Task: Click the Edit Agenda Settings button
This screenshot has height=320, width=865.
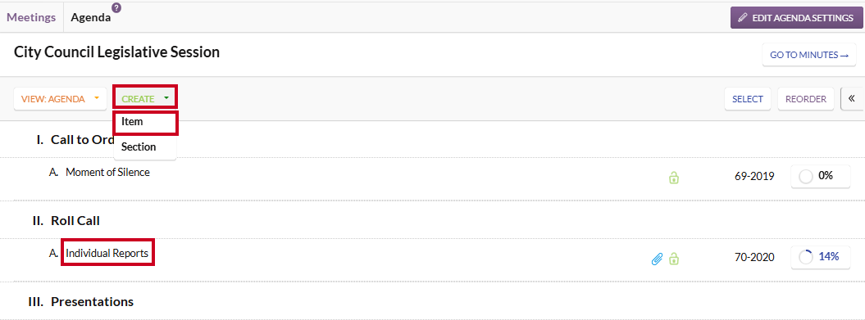Action: (x=797, y=18)
